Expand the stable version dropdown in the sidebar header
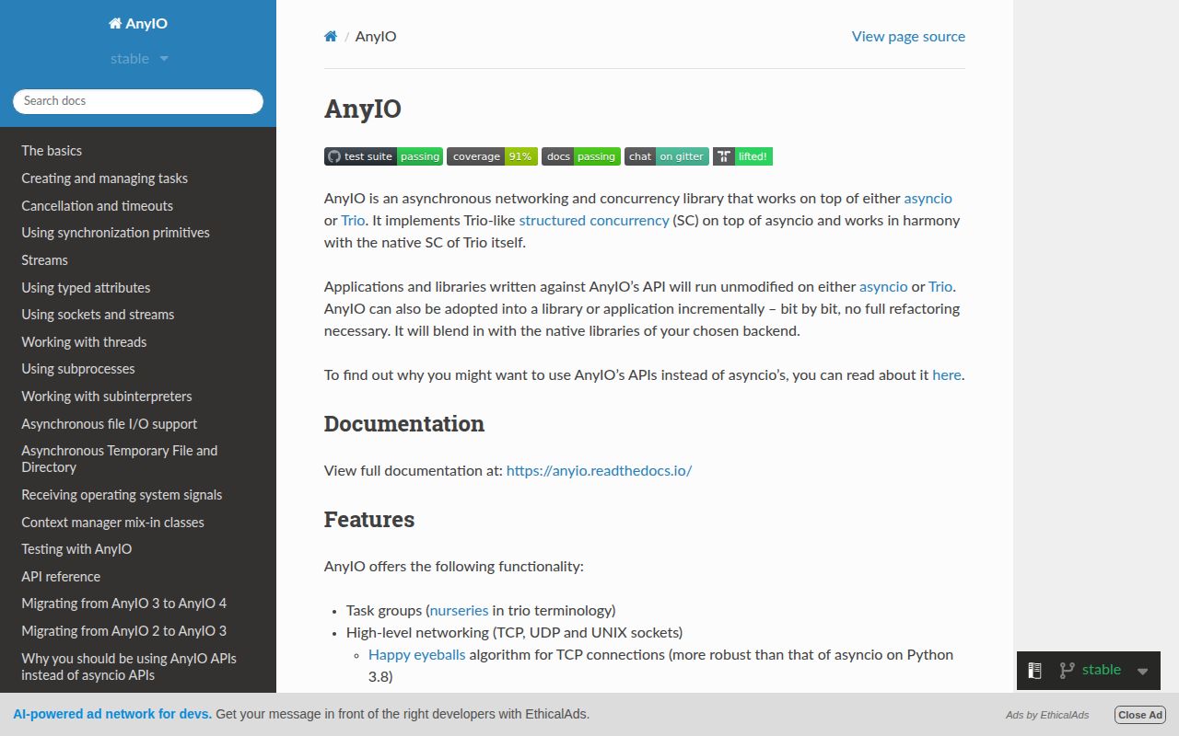 139,59
